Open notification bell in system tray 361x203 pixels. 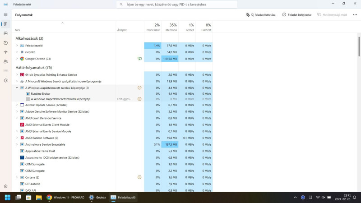point(355,198)
